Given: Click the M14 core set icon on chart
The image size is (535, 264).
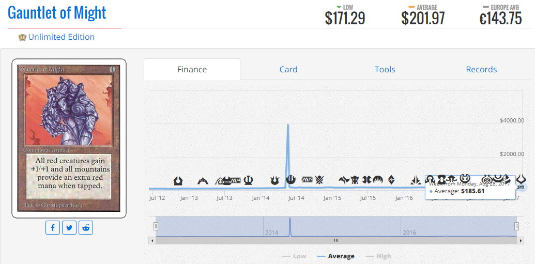Looking at the screenshot, I should pyautogui.click(x=236, y=180).
